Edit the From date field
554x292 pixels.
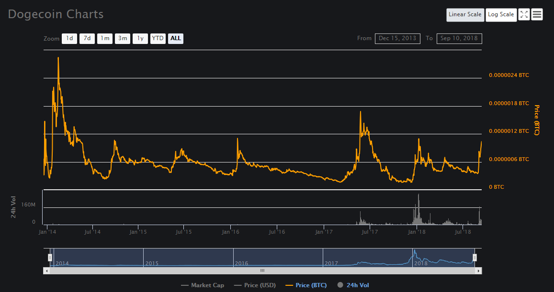pos(397,38)
